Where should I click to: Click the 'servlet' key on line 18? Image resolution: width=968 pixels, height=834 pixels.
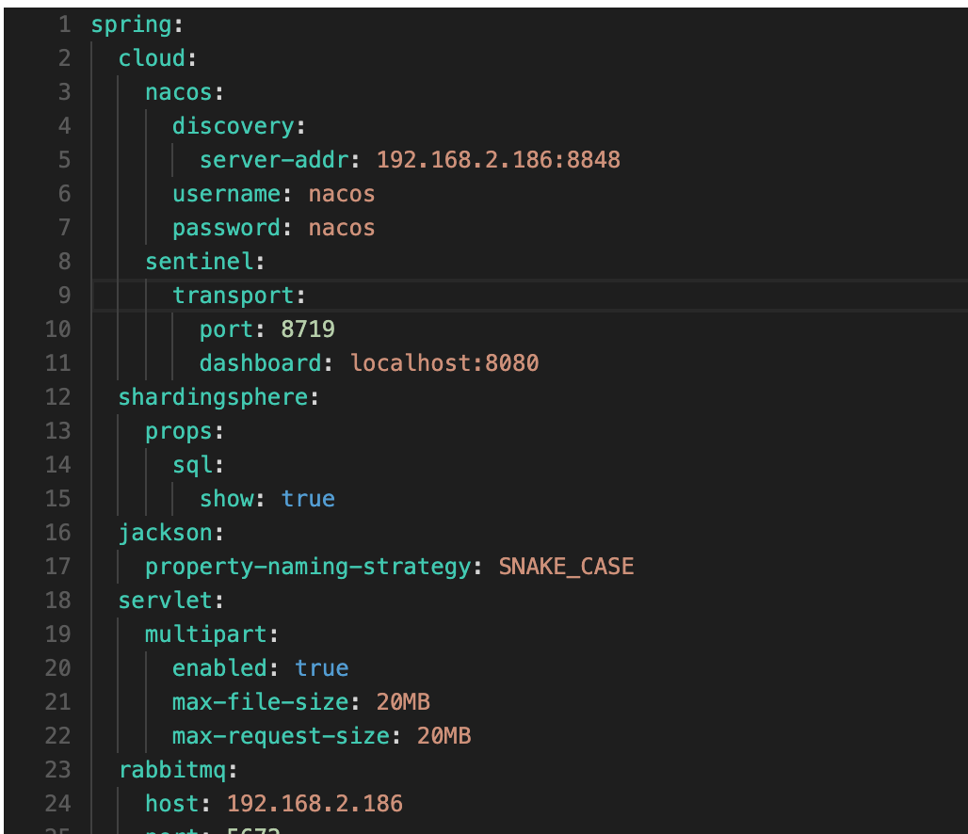[166, 601]
